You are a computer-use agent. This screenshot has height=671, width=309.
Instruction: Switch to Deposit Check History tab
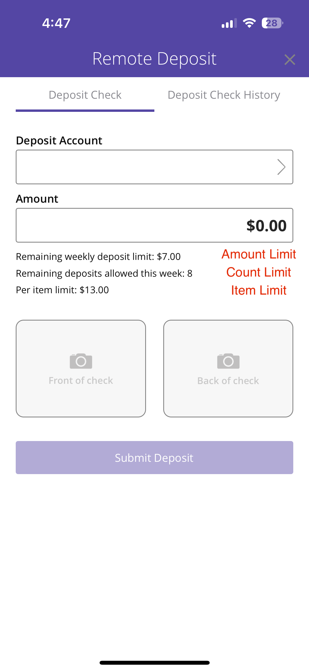click(x=224, y=95)
